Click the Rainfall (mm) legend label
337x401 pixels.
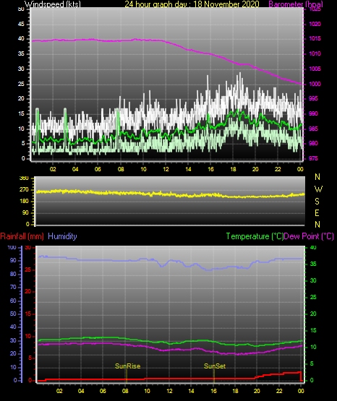(x=22, y=236)
